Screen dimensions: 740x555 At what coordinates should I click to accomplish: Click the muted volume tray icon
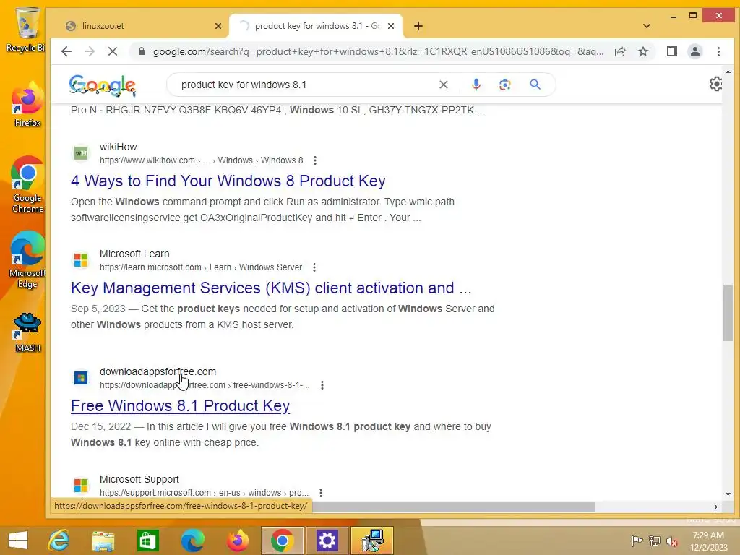click(671, 541)
